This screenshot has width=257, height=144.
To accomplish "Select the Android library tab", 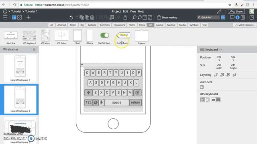I will 61,25.
